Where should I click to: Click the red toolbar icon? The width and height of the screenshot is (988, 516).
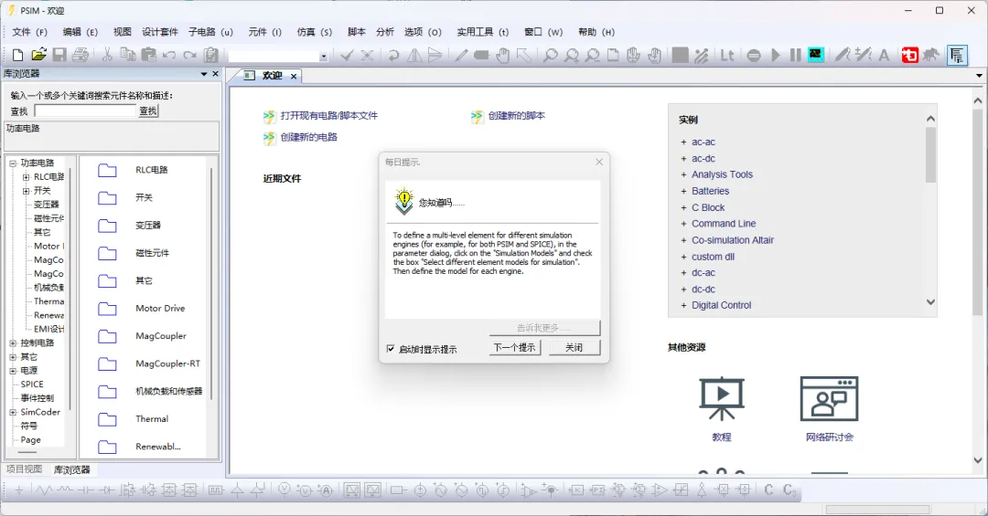point(910,56)
